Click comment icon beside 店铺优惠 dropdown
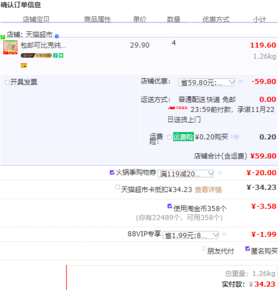Image resolution: width=279 pixels, height=290 pixels. point(240,81)
